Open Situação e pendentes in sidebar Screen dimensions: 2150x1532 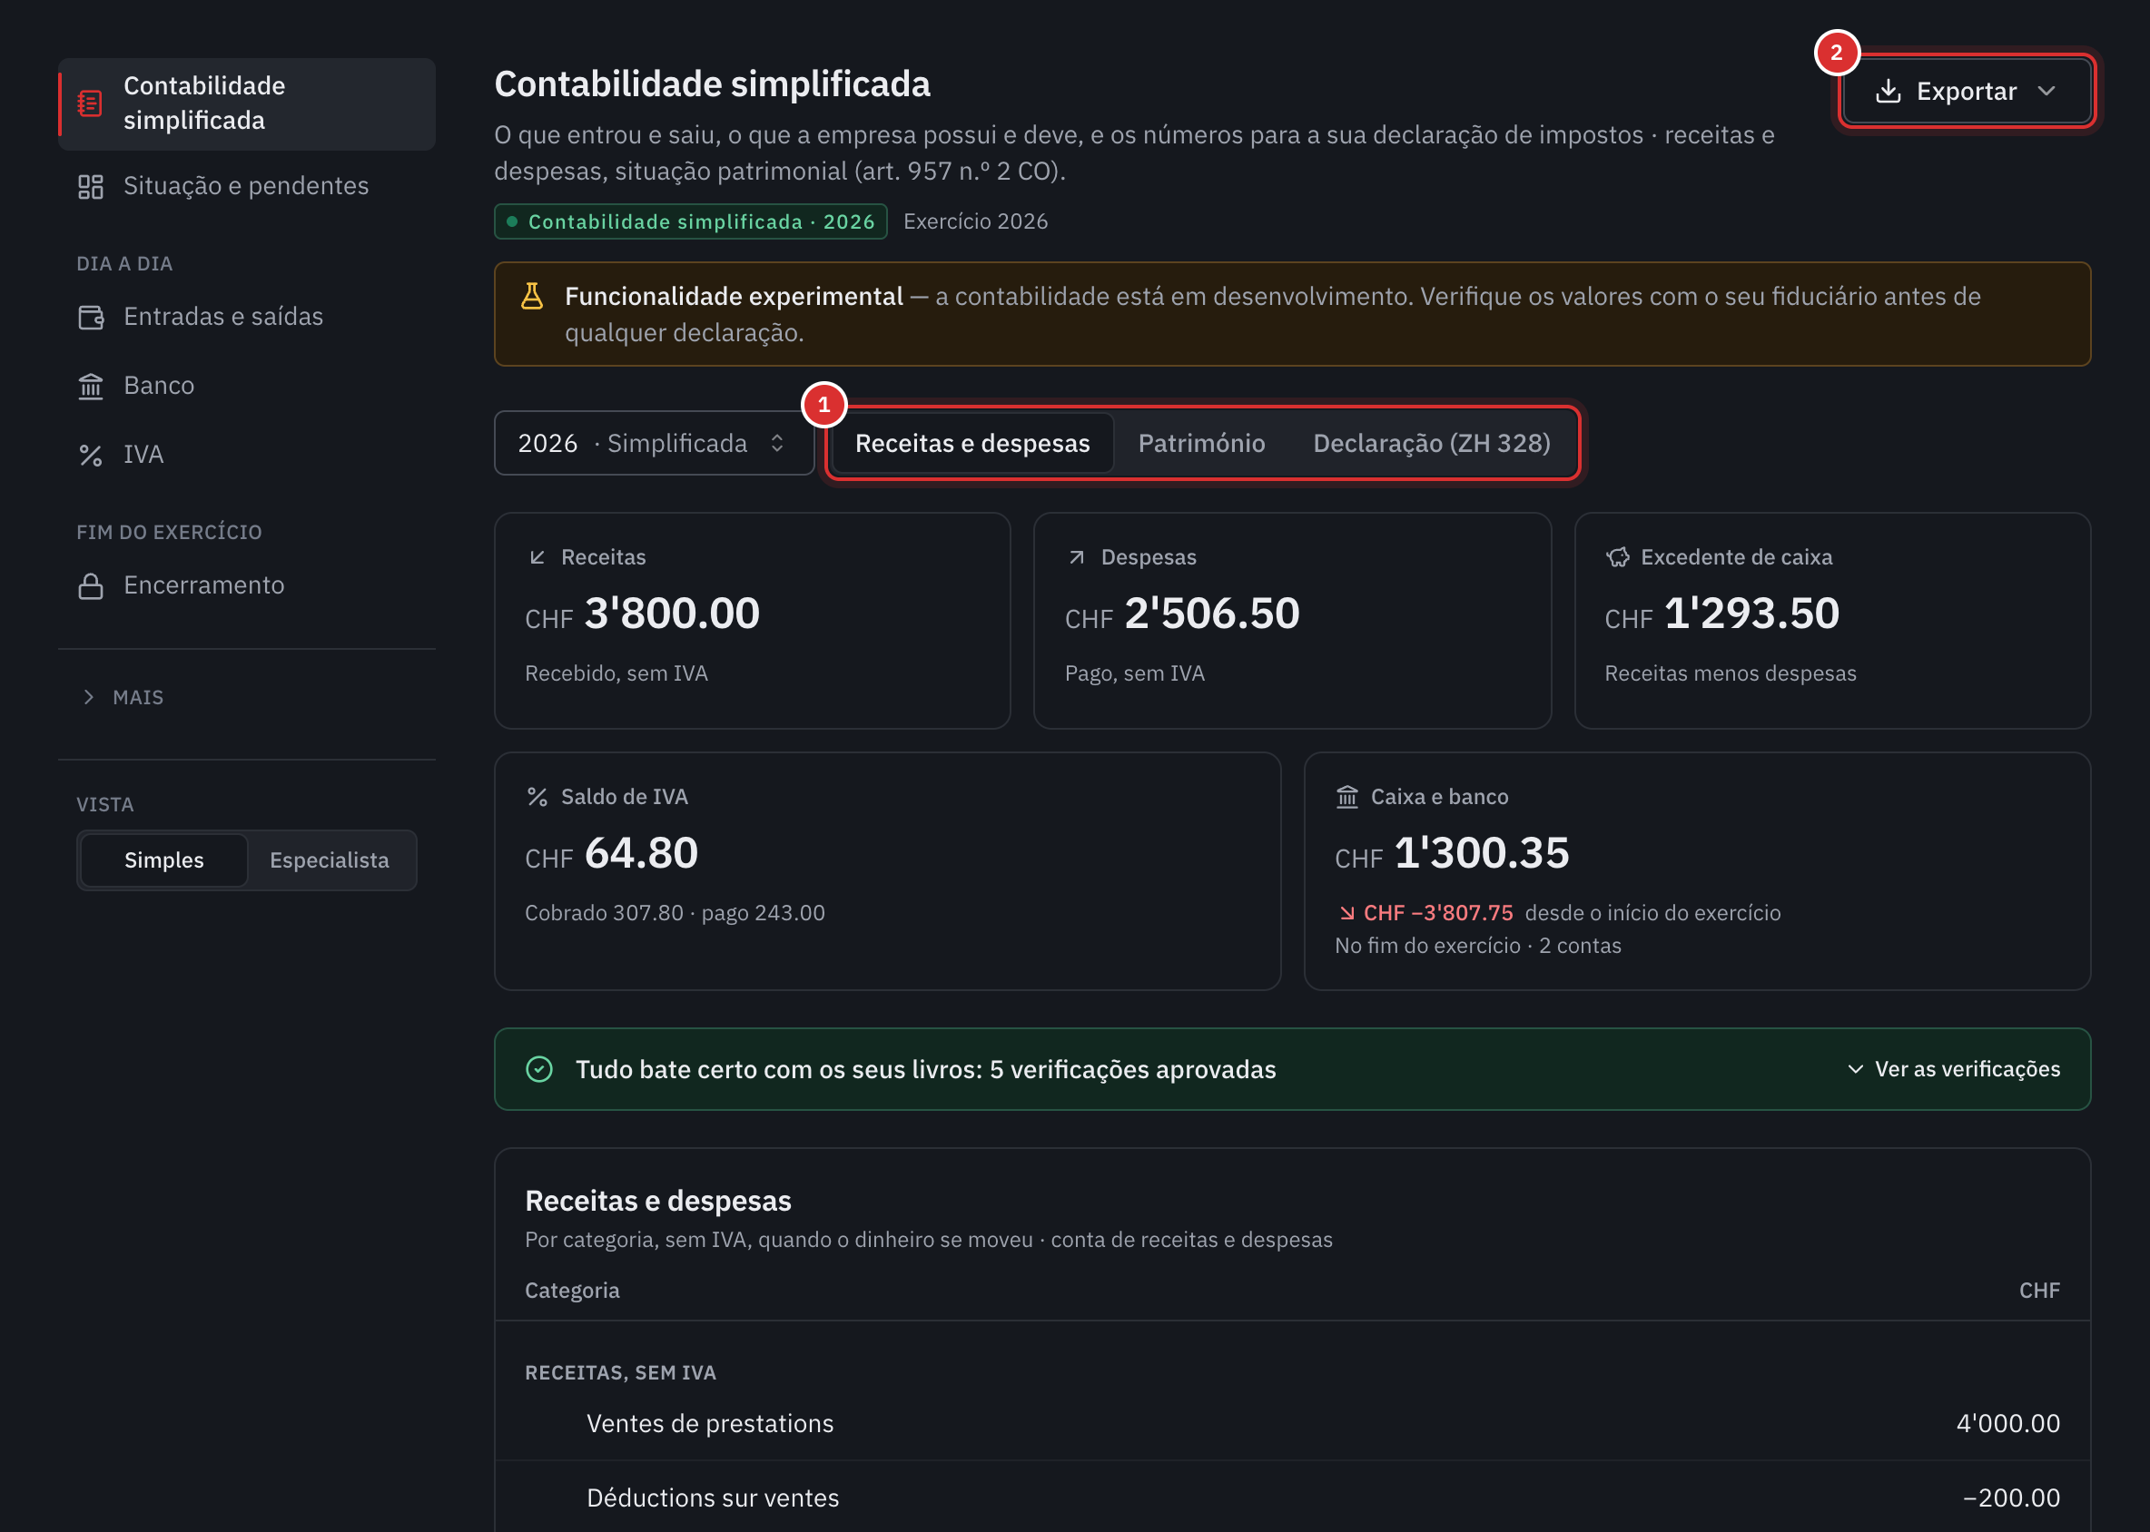[246, 187]
